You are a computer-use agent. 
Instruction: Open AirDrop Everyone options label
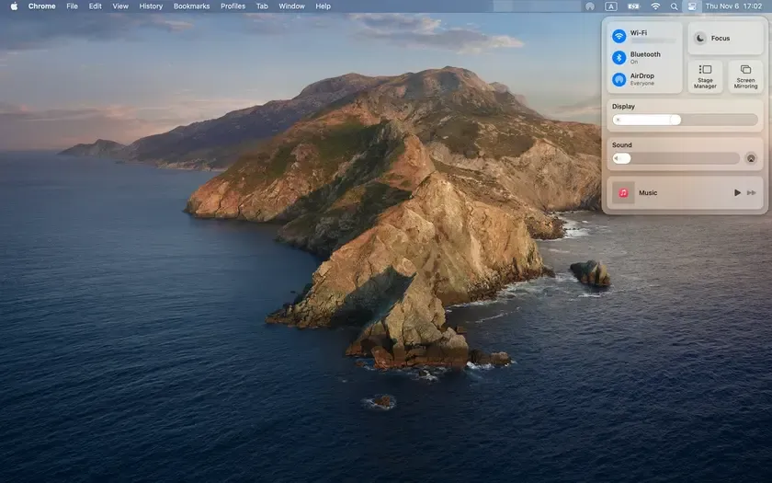642,79
